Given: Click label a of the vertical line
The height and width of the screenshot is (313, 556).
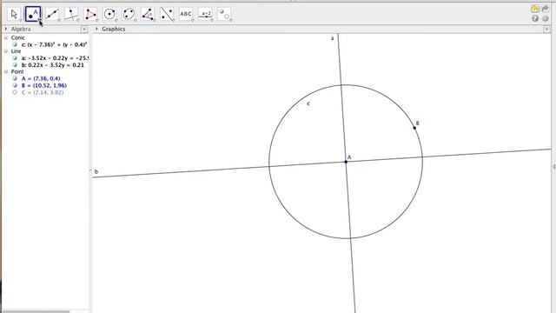Looking at the screenshot, I should pyautogui.click(x=332, y=38).
